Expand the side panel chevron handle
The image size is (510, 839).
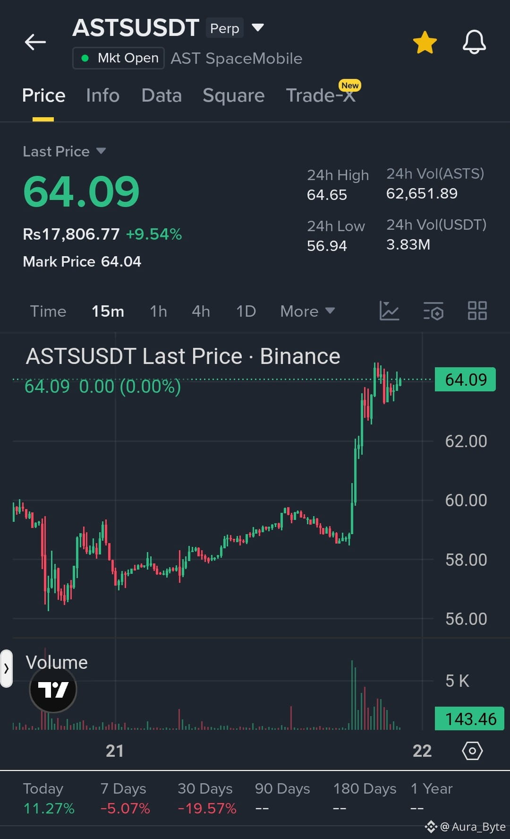[6, 668]
